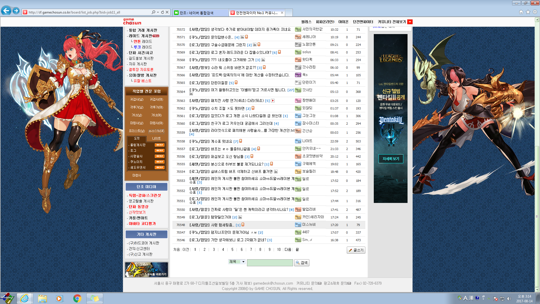Screen dimensions: 540x304
Task: Click the browser Forward arrow button
Action: (16, 11)
